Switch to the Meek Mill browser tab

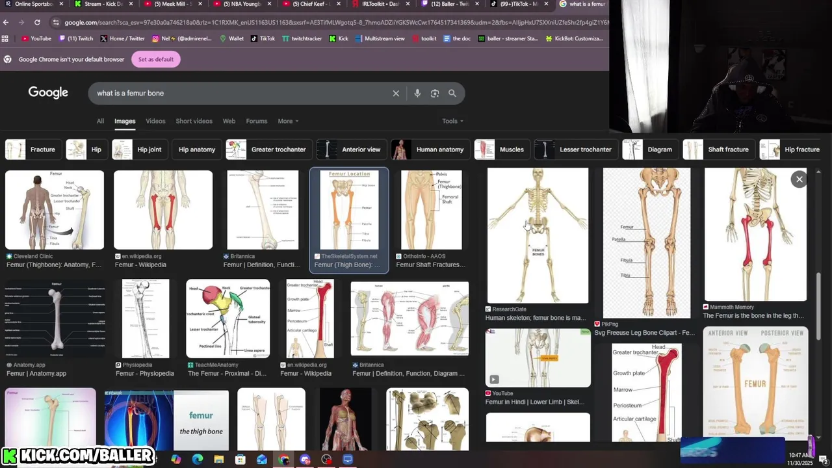(172, 5)
